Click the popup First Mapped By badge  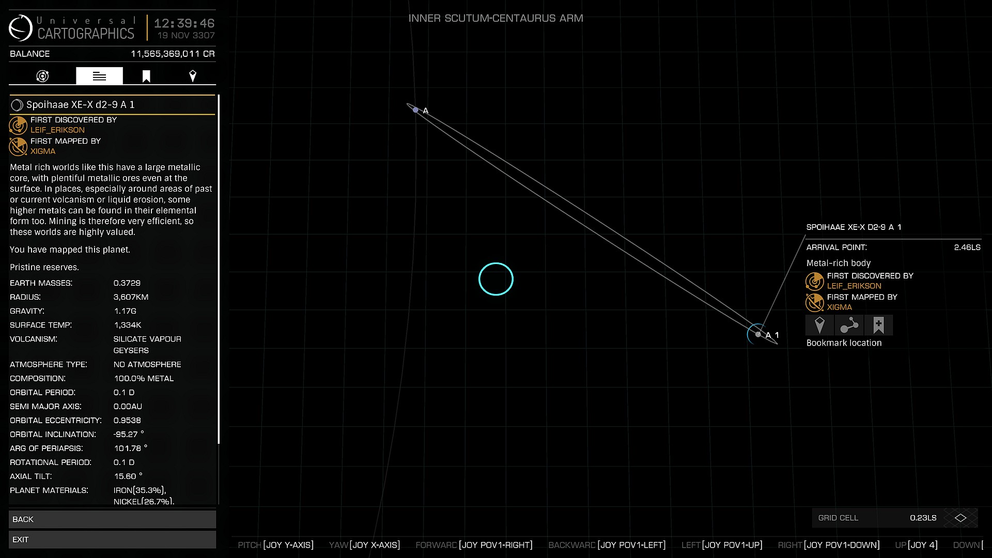tap(815, 302)
